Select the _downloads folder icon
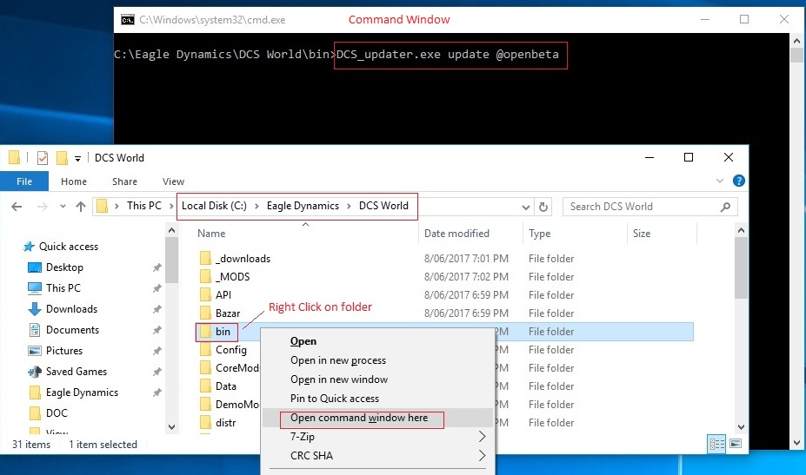 205,258
